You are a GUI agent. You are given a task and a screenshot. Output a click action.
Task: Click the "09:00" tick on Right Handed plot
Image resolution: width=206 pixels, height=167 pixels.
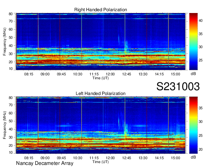coord(45,74)
